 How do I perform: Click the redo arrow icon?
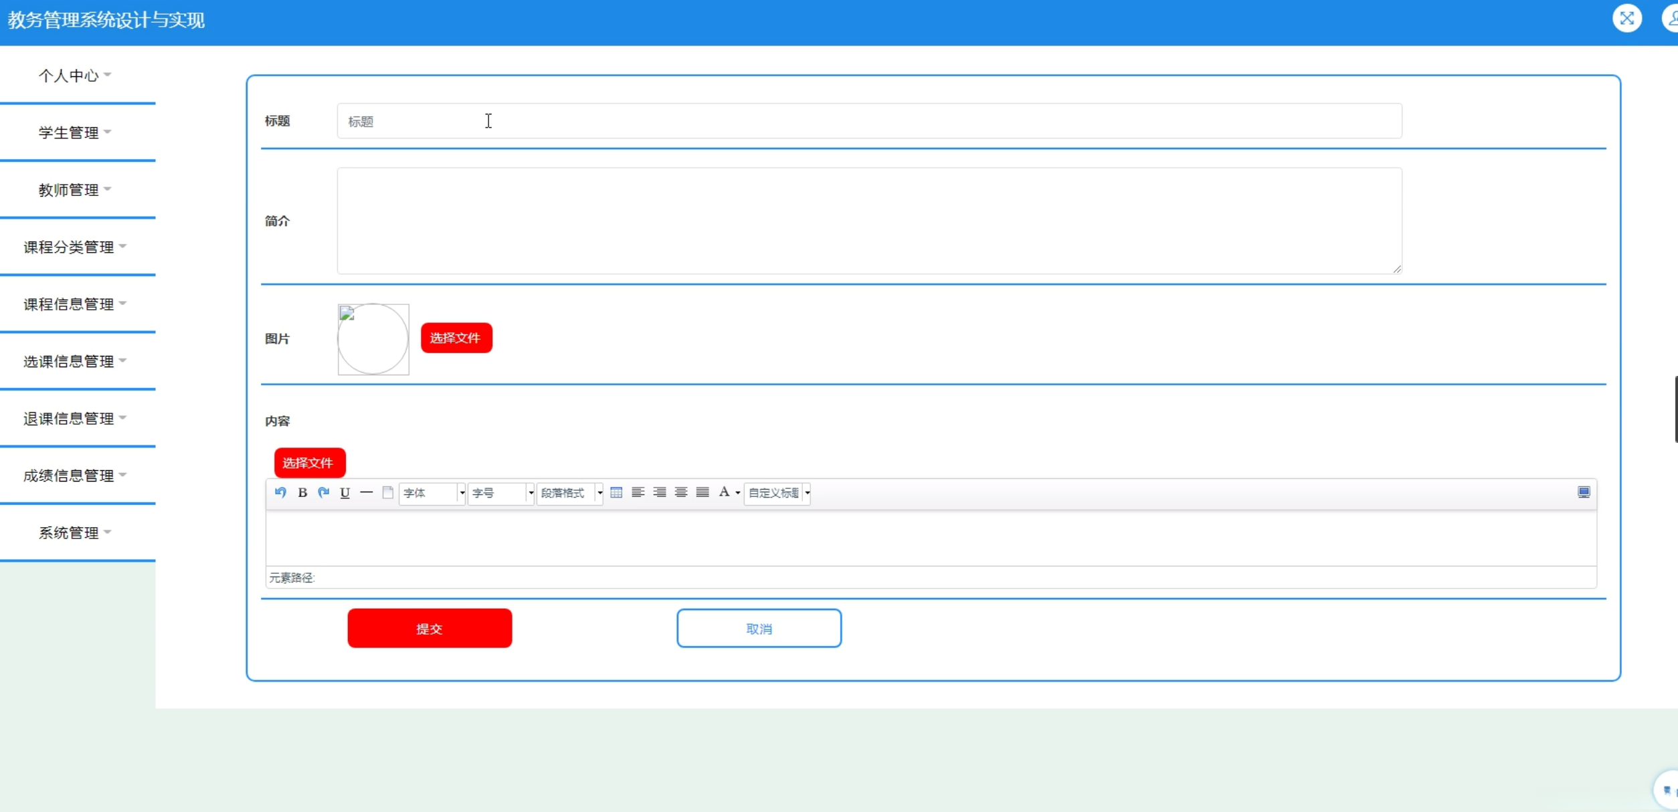(324, 492)
